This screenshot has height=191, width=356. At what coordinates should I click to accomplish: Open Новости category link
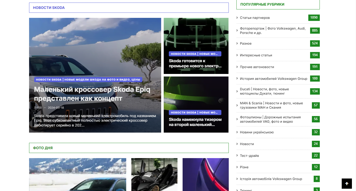(x=247, y=144)
